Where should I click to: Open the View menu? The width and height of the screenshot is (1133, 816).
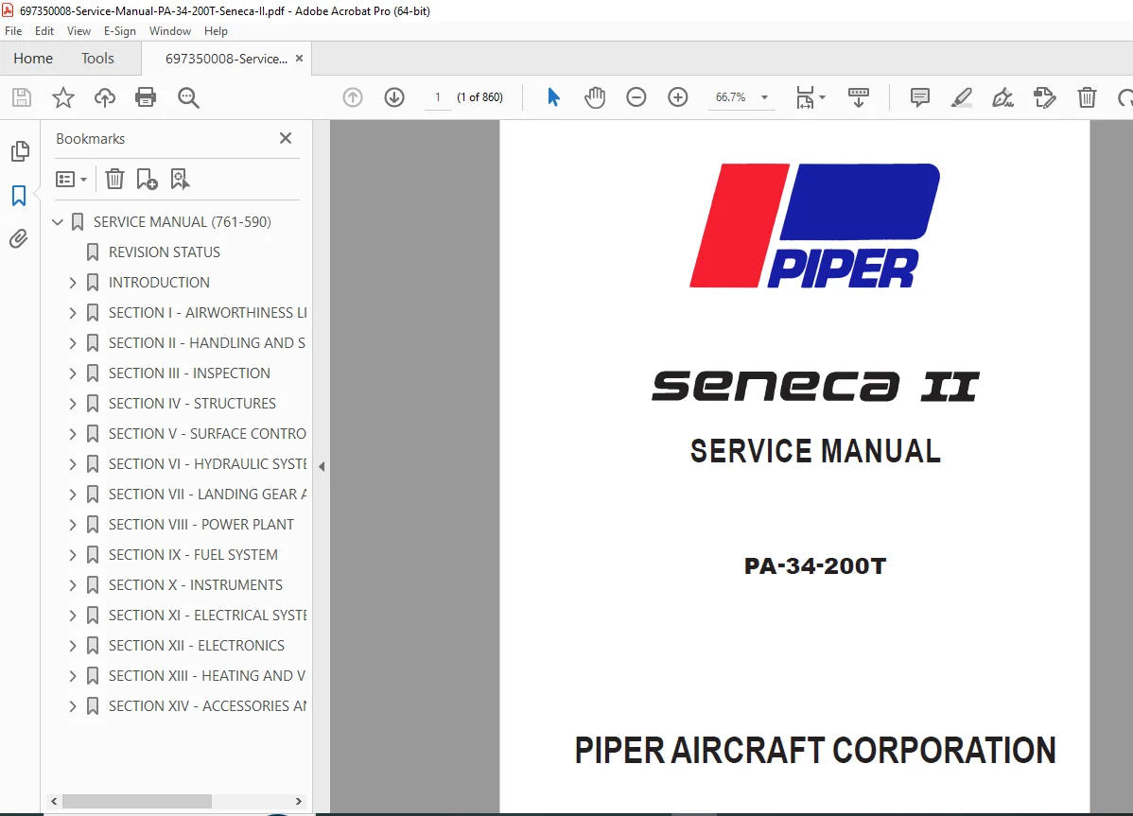[x=78, y=31]
